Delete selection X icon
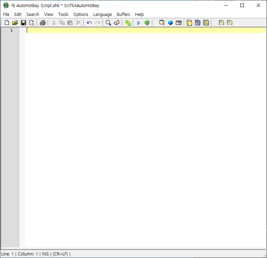 (x=78, y=23)
